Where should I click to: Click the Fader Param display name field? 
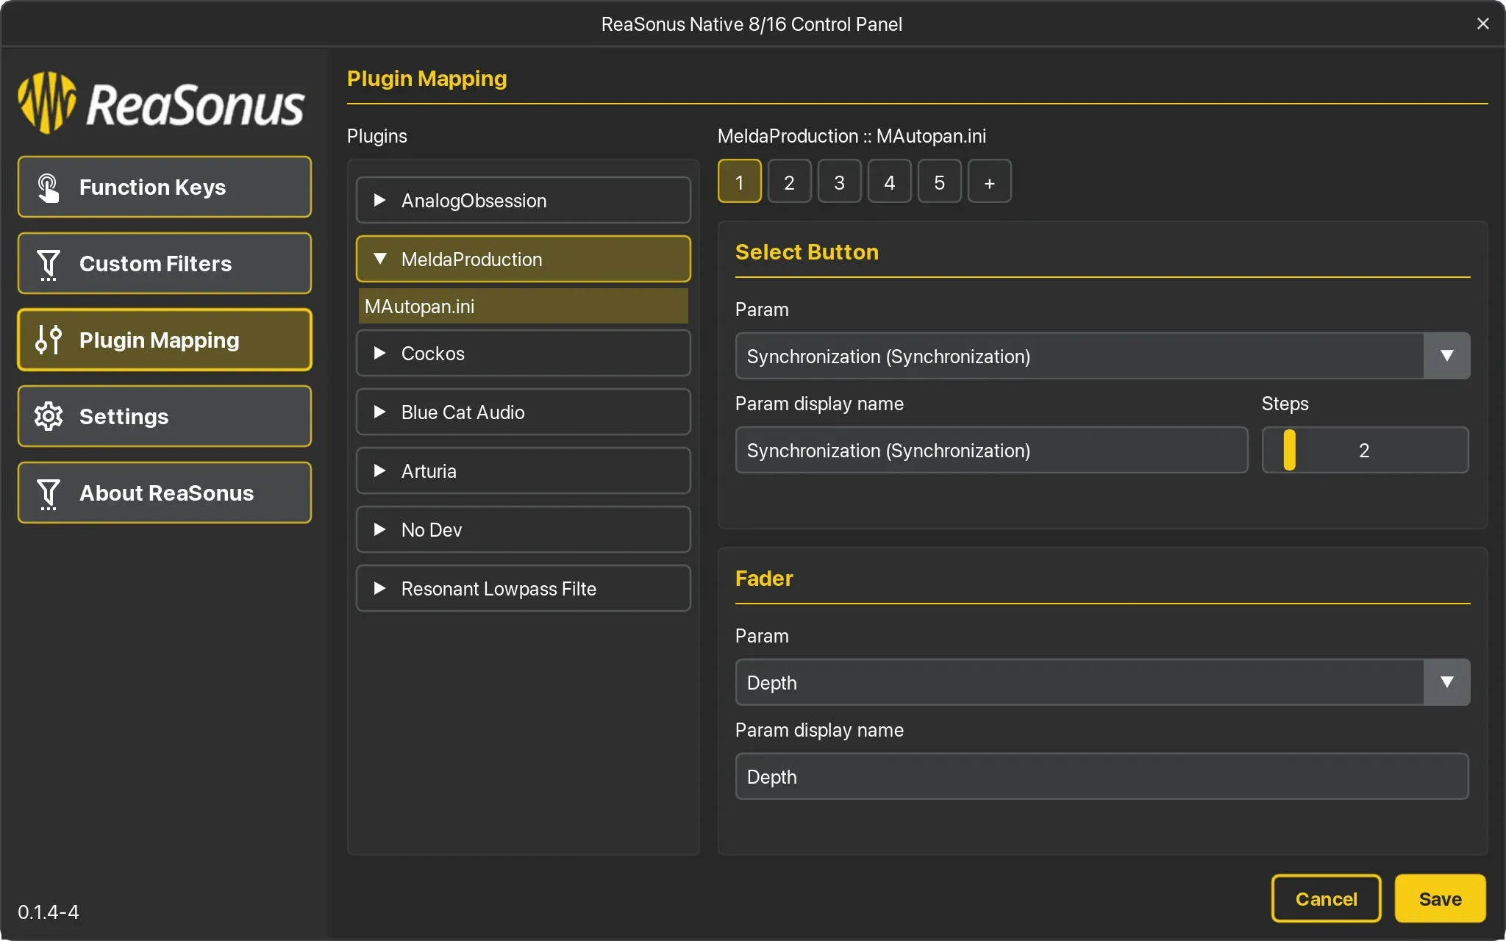(x=1101, y=776)
